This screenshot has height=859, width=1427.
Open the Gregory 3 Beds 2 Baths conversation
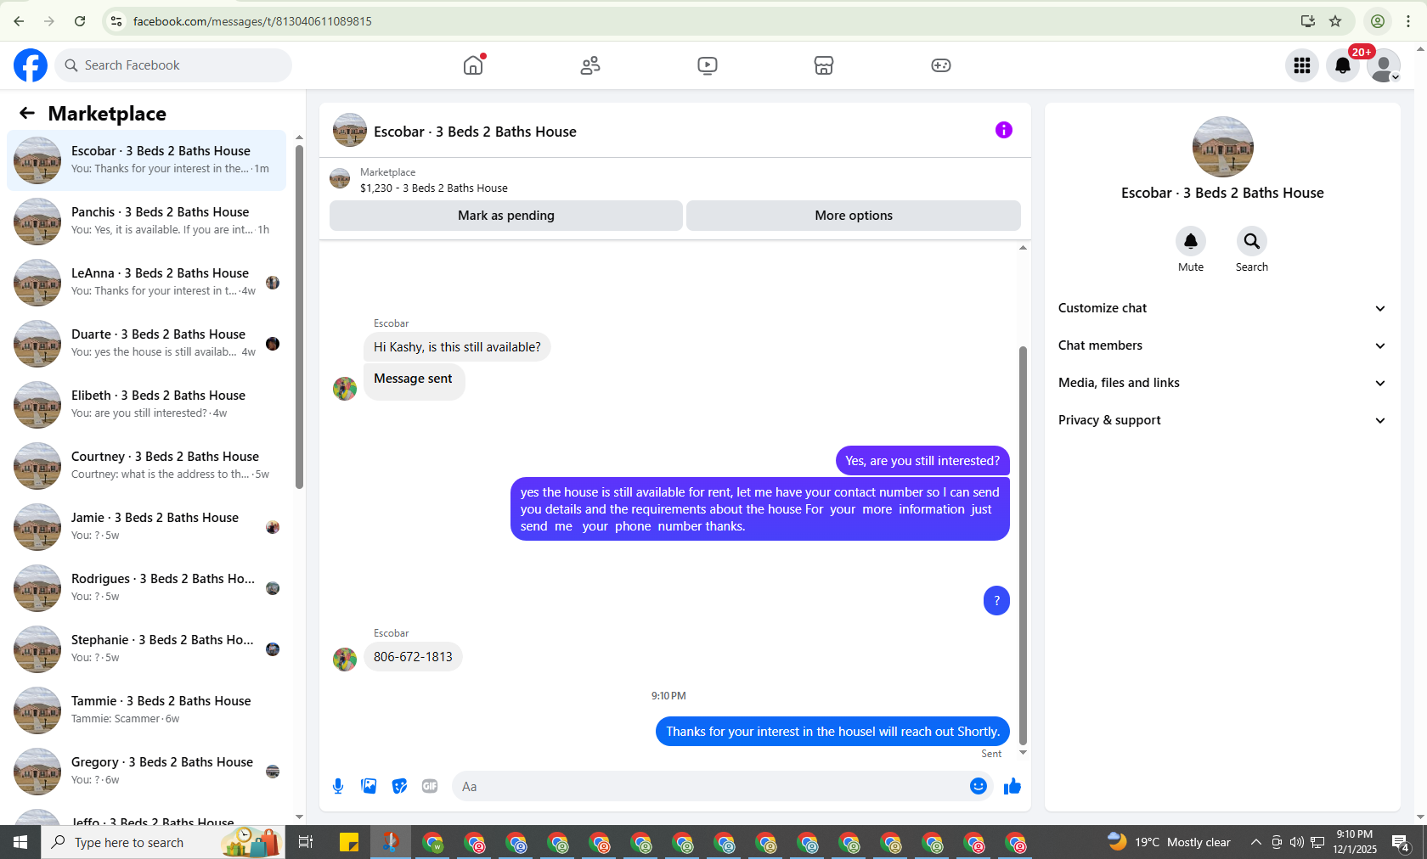(x=146, y=771)
